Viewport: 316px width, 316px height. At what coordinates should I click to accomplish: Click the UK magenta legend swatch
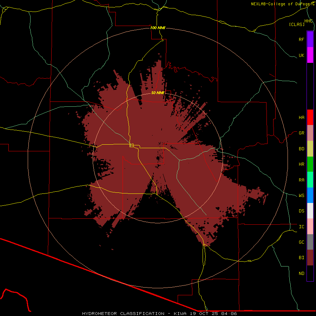[x=310, y=55]
